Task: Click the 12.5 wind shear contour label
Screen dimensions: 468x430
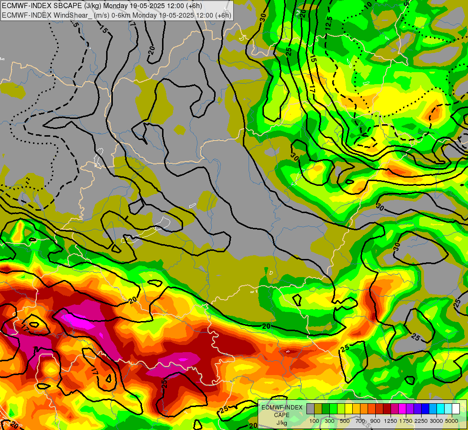Action: [328, 23]
